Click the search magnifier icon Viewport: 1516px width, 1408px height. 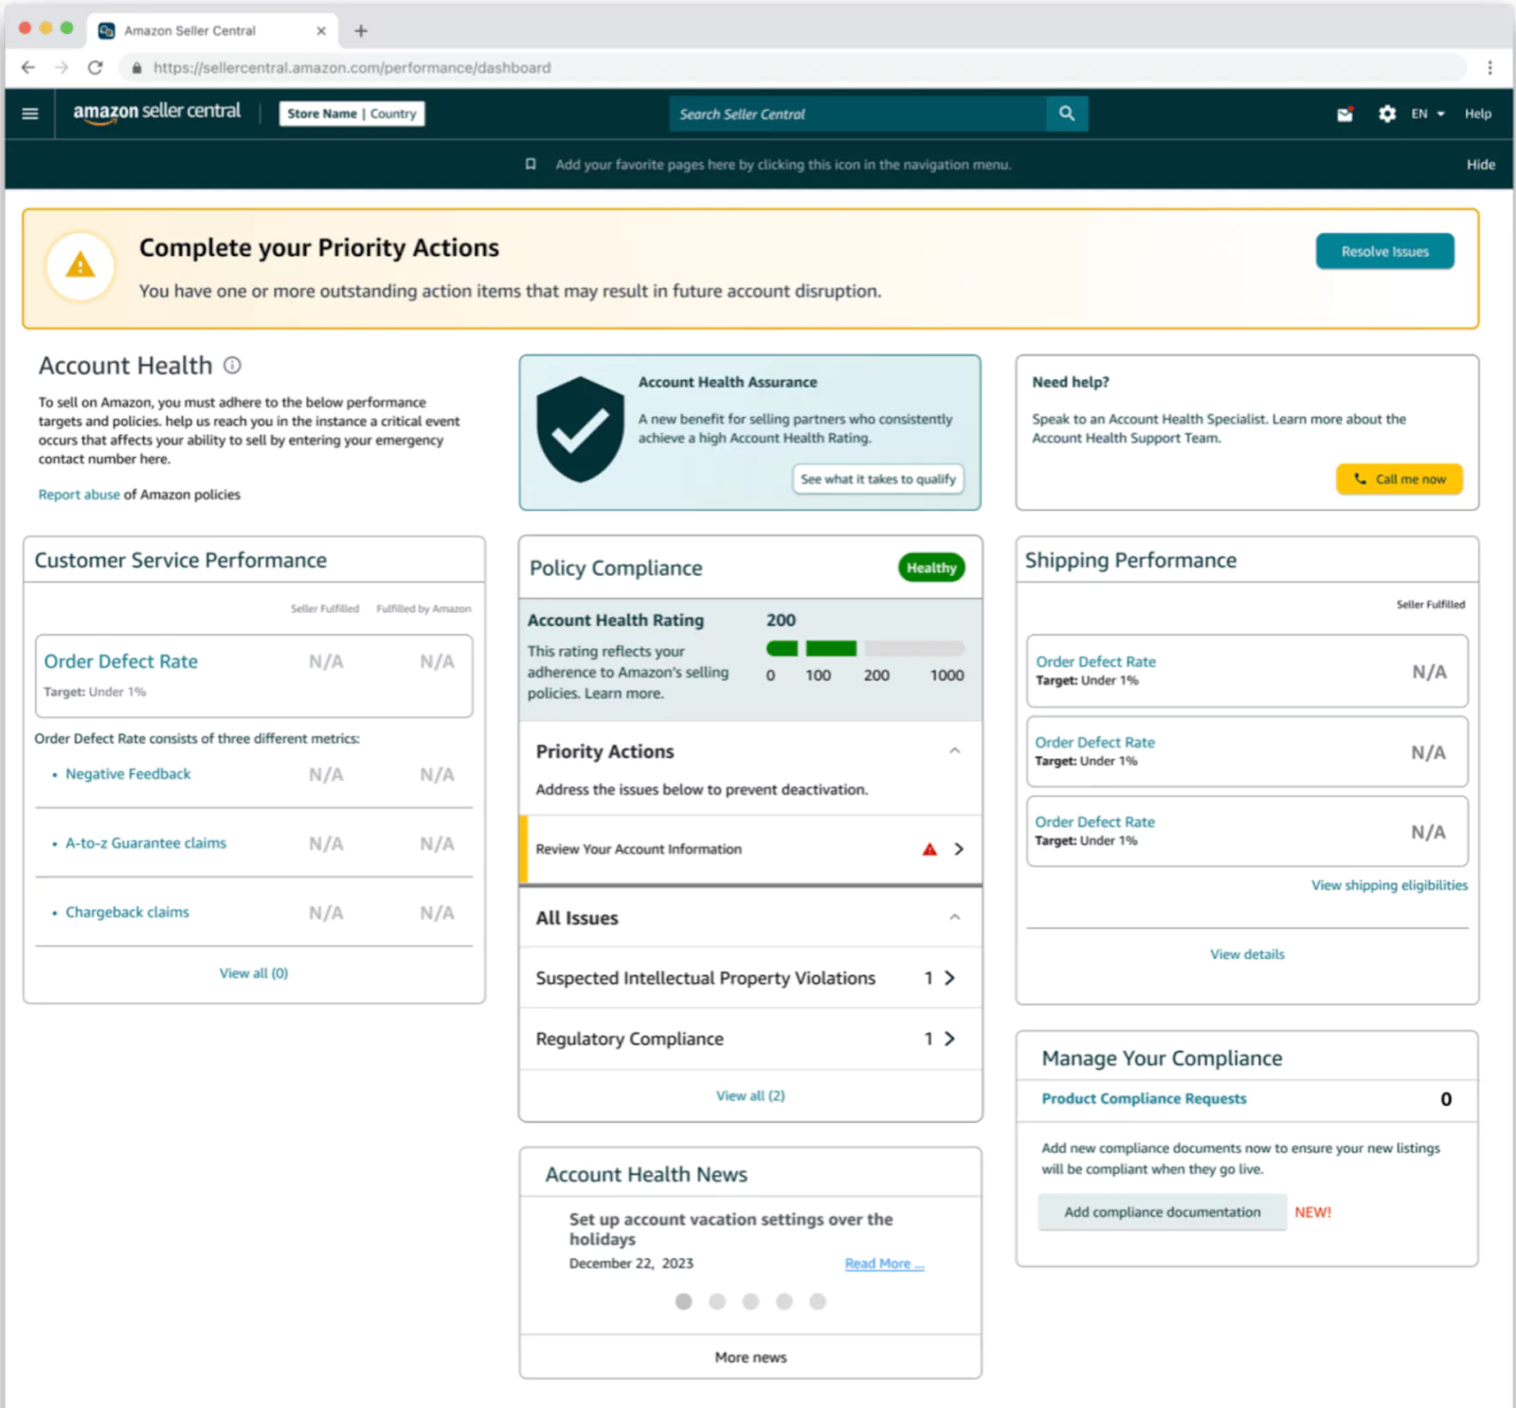click(x=1067, y=114)
